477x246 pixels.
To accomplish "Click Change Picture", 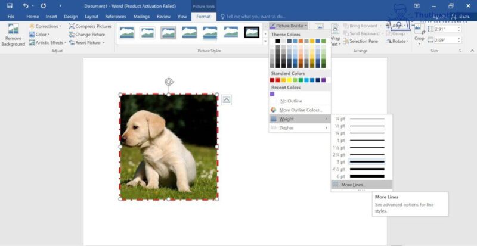I will coord(86,35).
